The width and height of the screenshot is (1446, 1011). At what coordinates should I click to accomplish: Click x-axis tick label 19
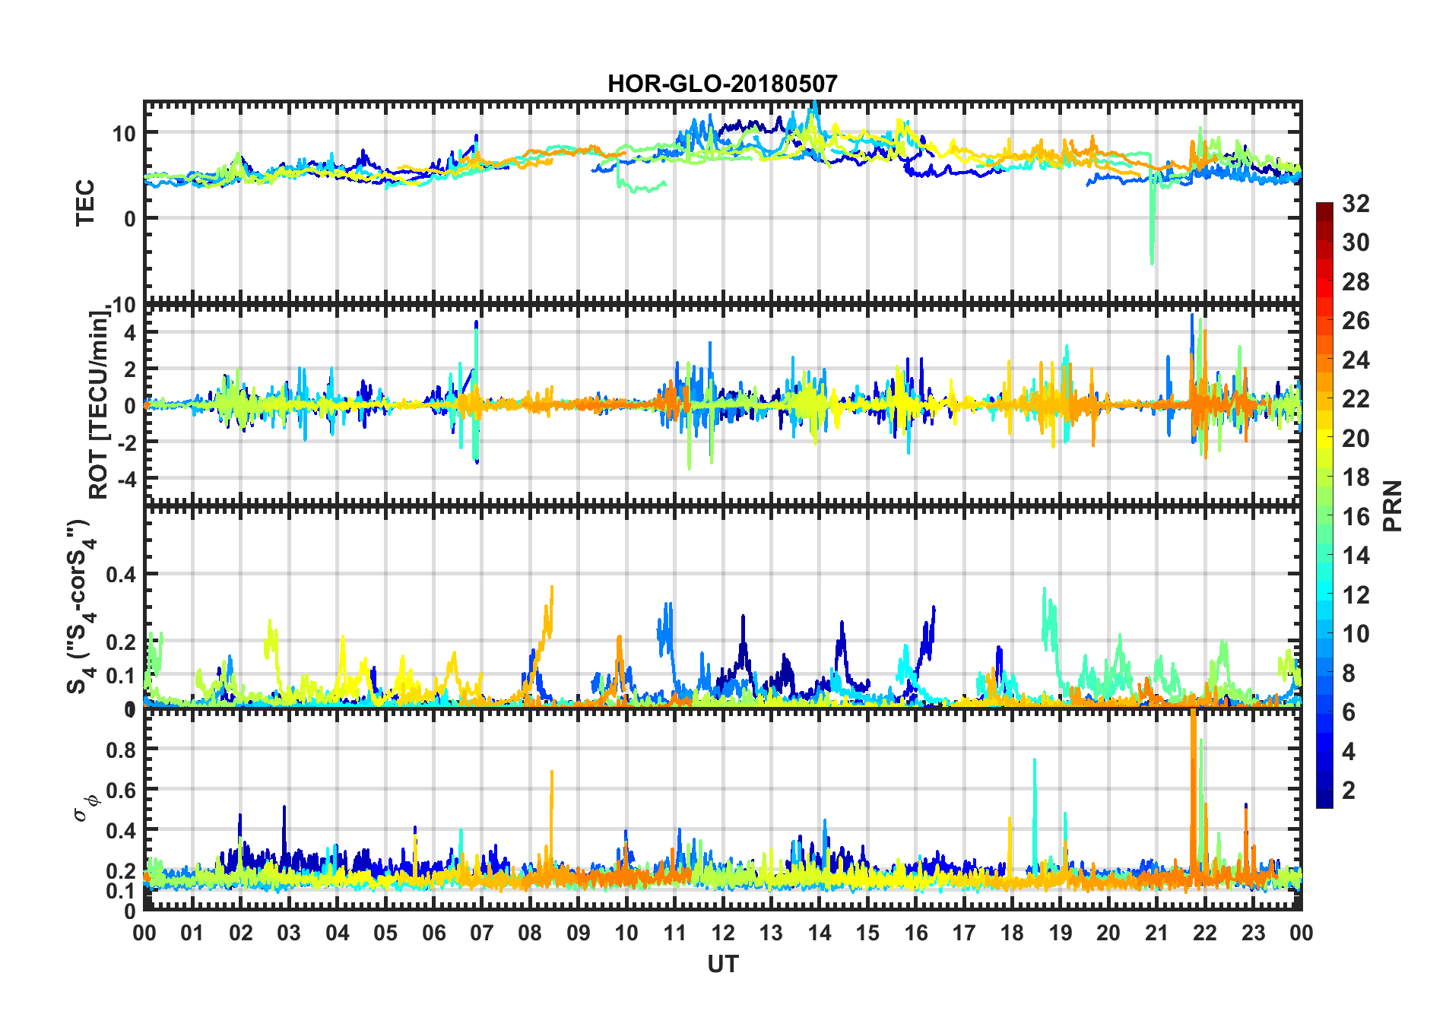1061,933
